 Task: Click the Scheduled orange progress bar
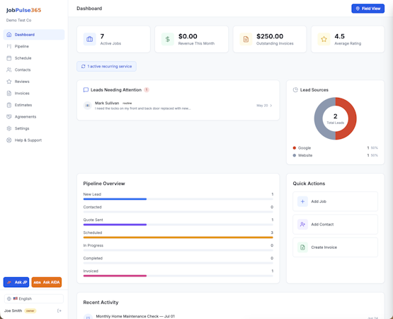pos(178,237)
